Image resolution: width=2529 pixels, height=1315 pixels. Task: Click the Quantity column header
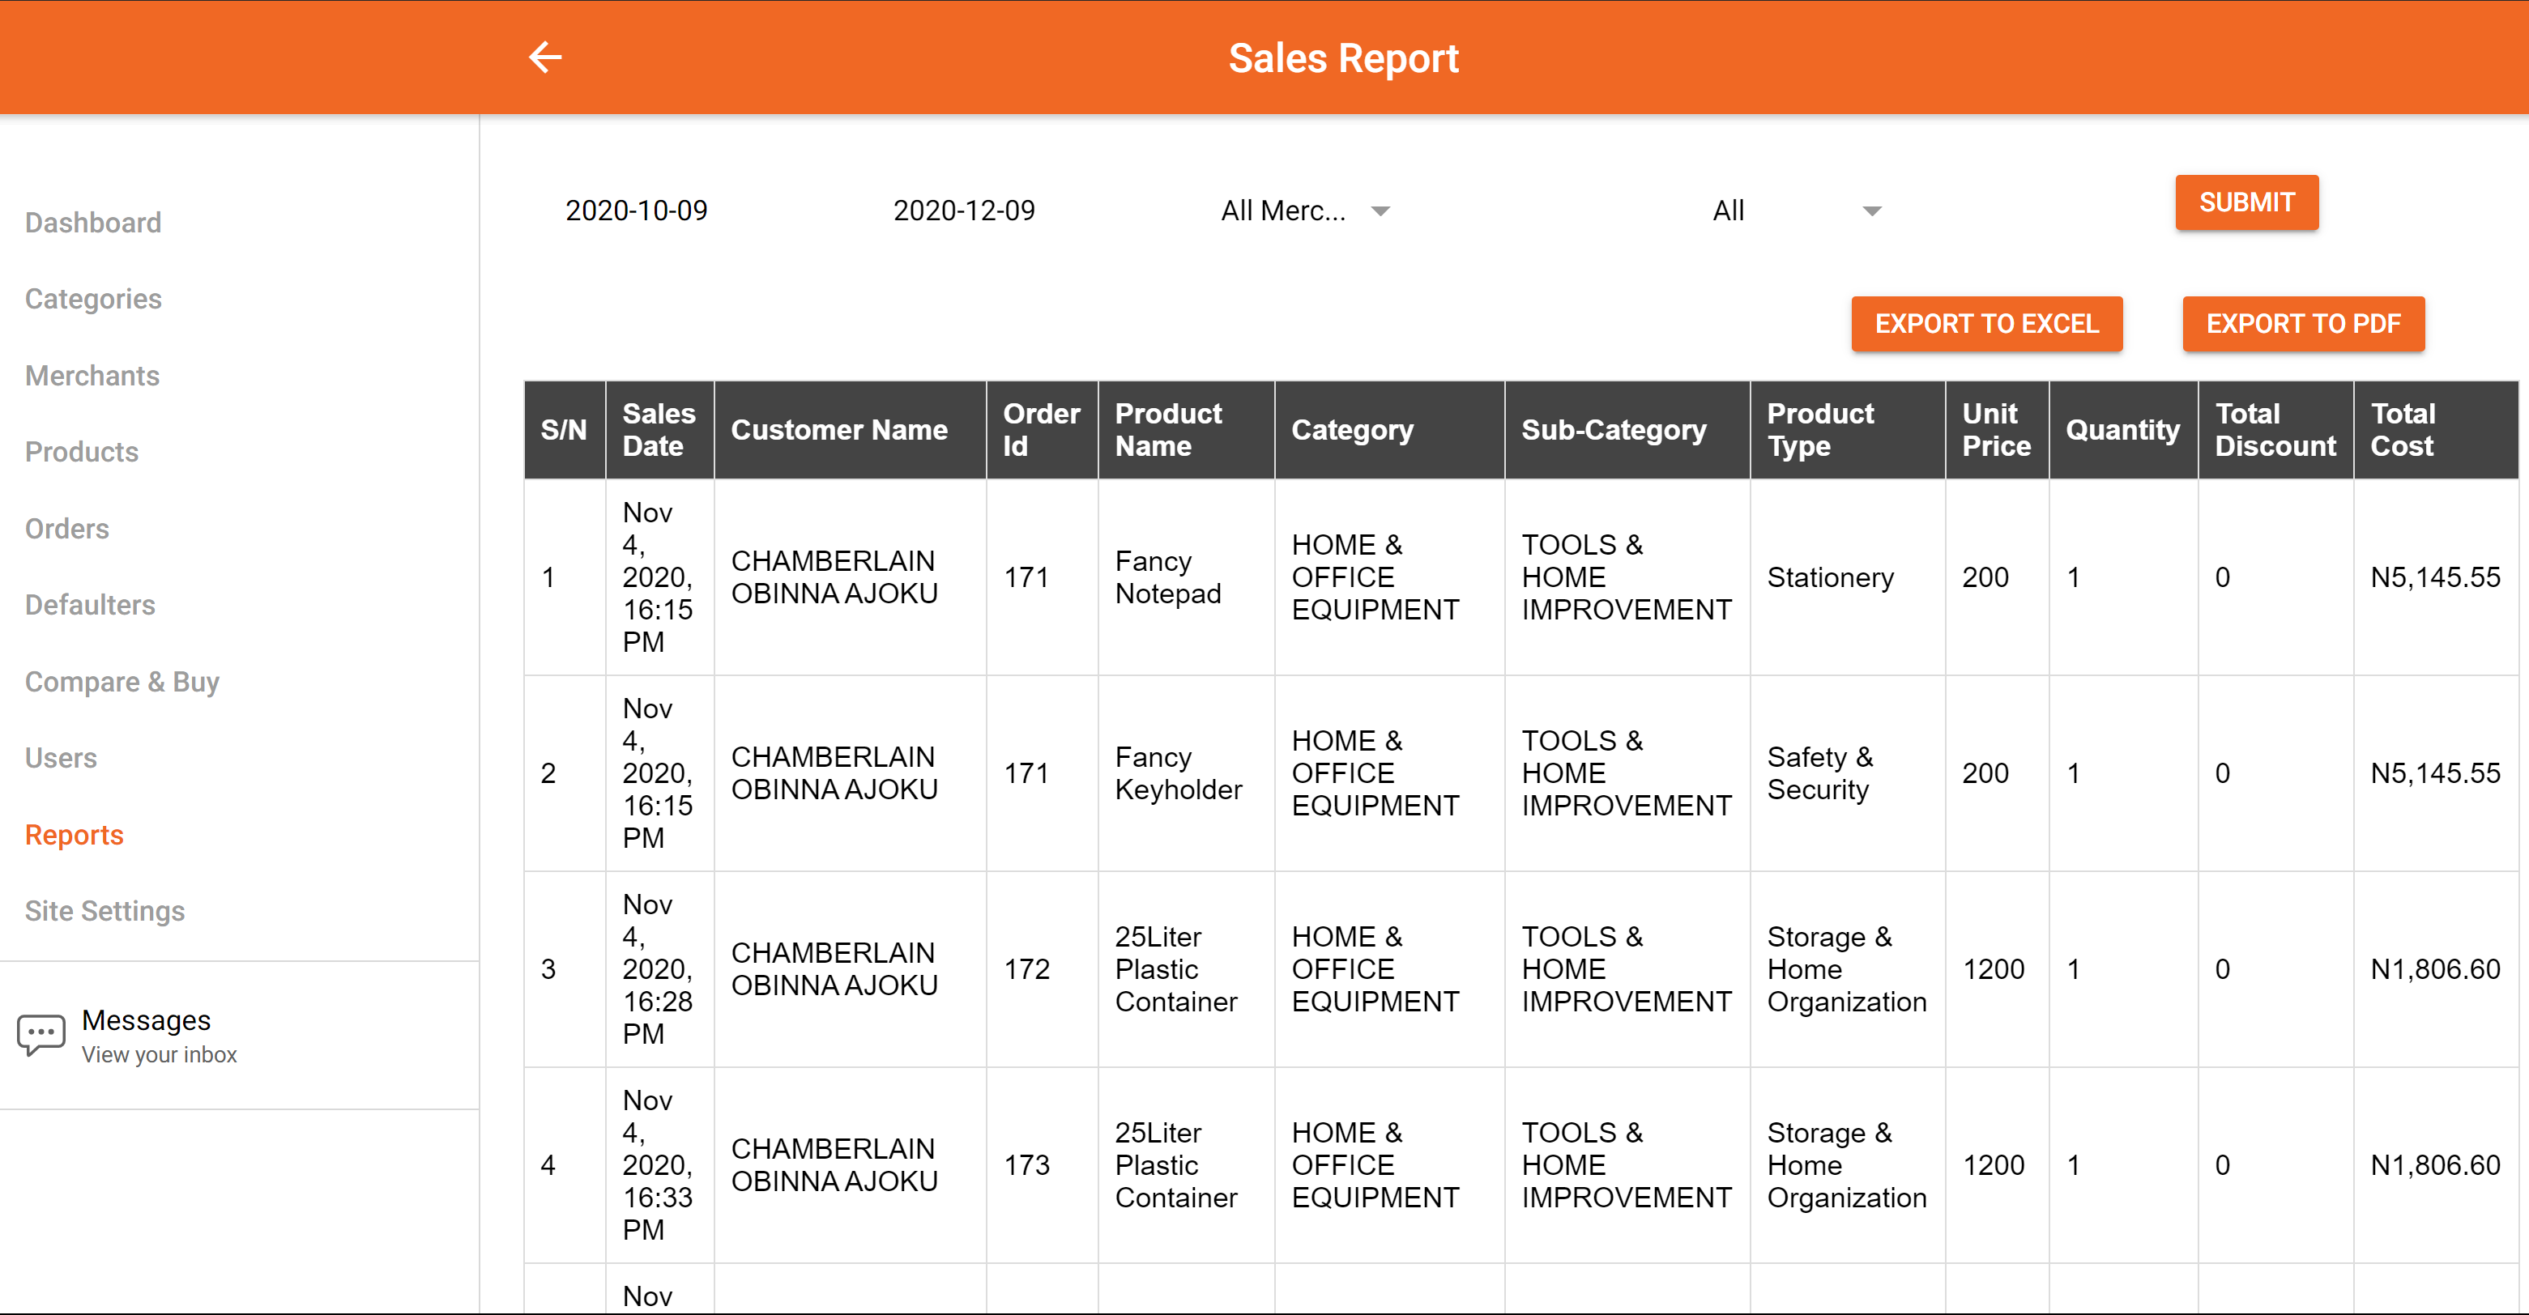pyautogui.click(x=2122, y=430)
